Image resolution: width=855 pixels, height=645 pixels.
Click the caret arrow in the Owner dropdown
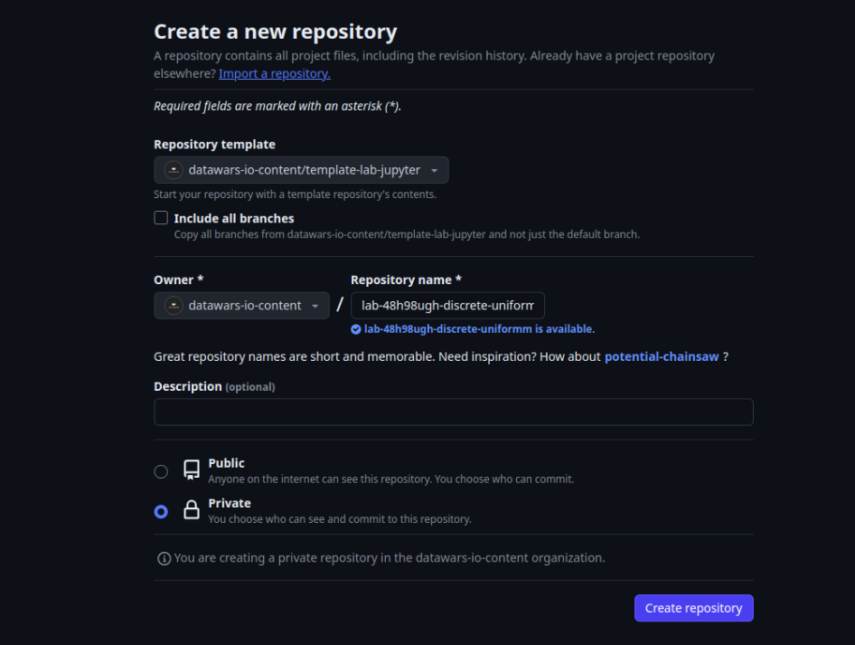pyautogui.click(x=315, y=306)
